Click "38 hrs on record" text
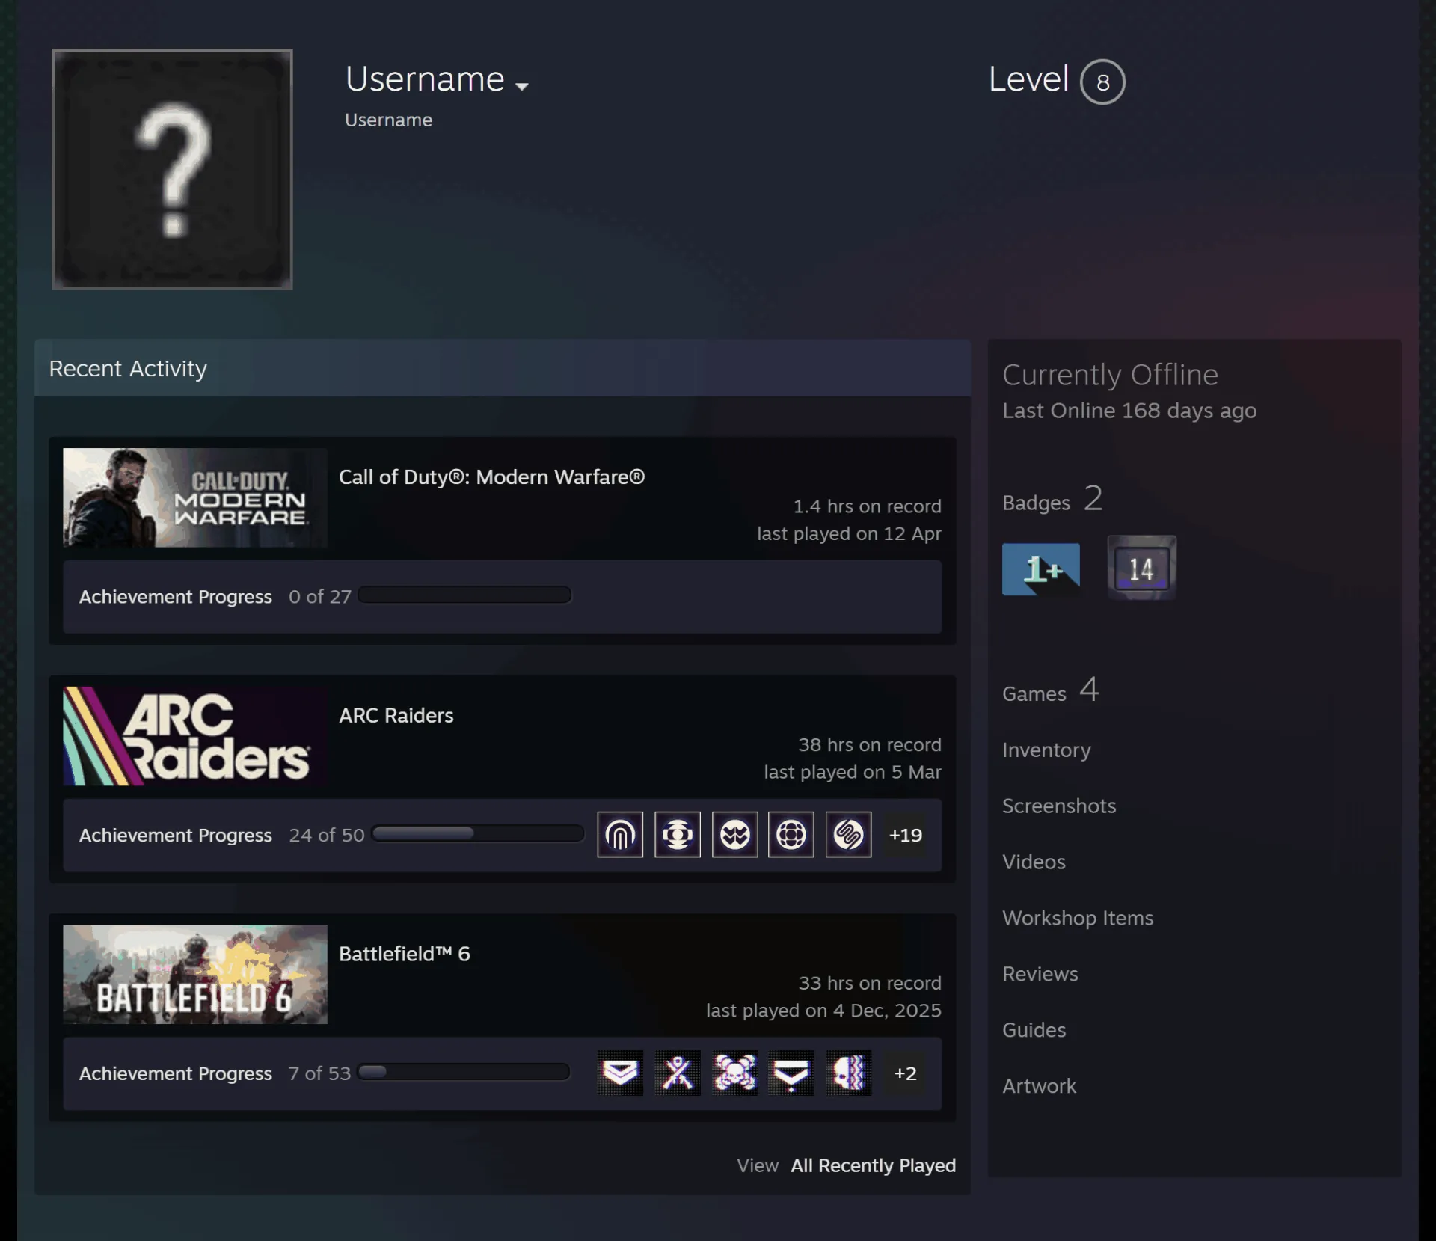 tap(870, 744)
